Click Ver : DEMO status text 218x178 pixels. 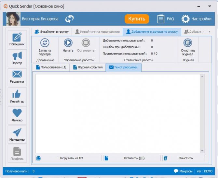tap(205, 171)
